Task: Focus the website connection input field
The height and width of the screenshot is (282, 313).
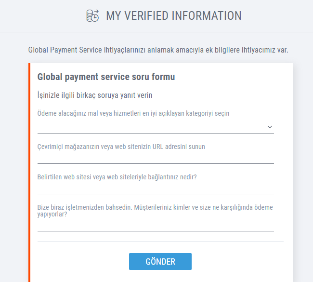Action: tap(156, 189)
